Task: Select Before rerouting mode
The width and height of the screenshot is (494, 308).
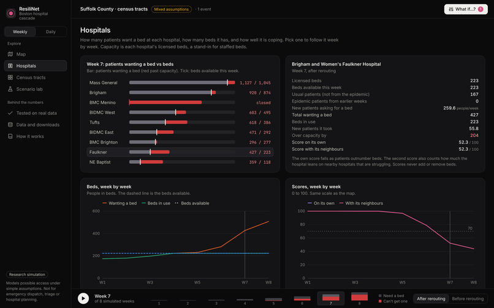Action: tap(468, 299)
